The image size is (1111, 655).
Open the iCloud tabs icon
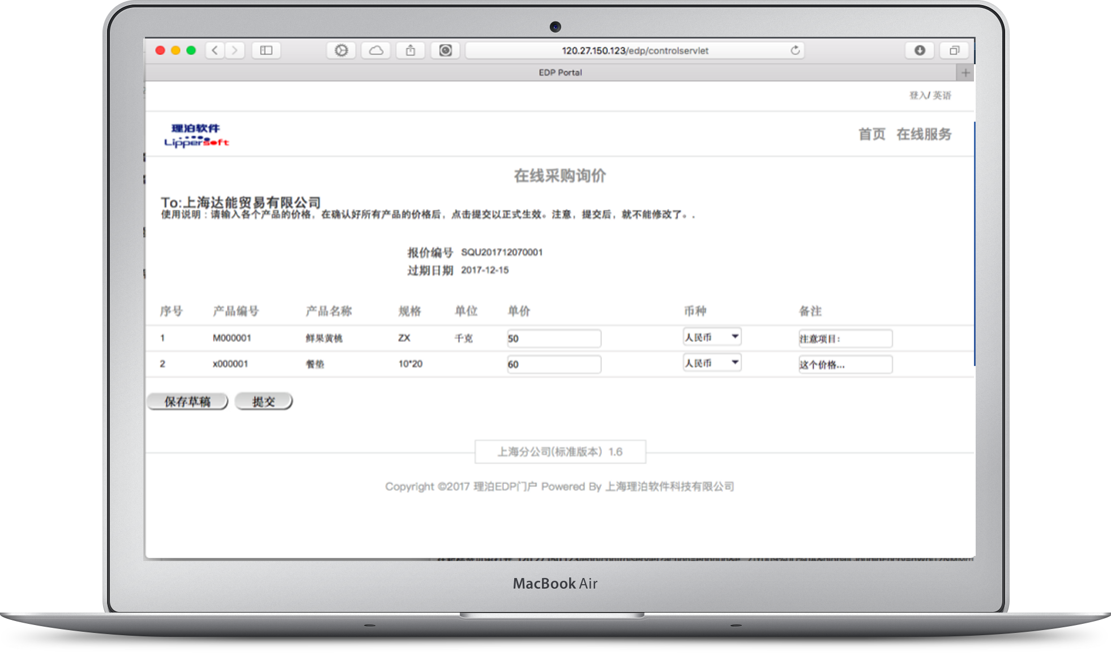click(376, 50)
